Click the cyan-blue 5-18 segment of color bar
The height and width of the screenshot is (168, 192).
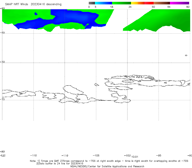104,3
